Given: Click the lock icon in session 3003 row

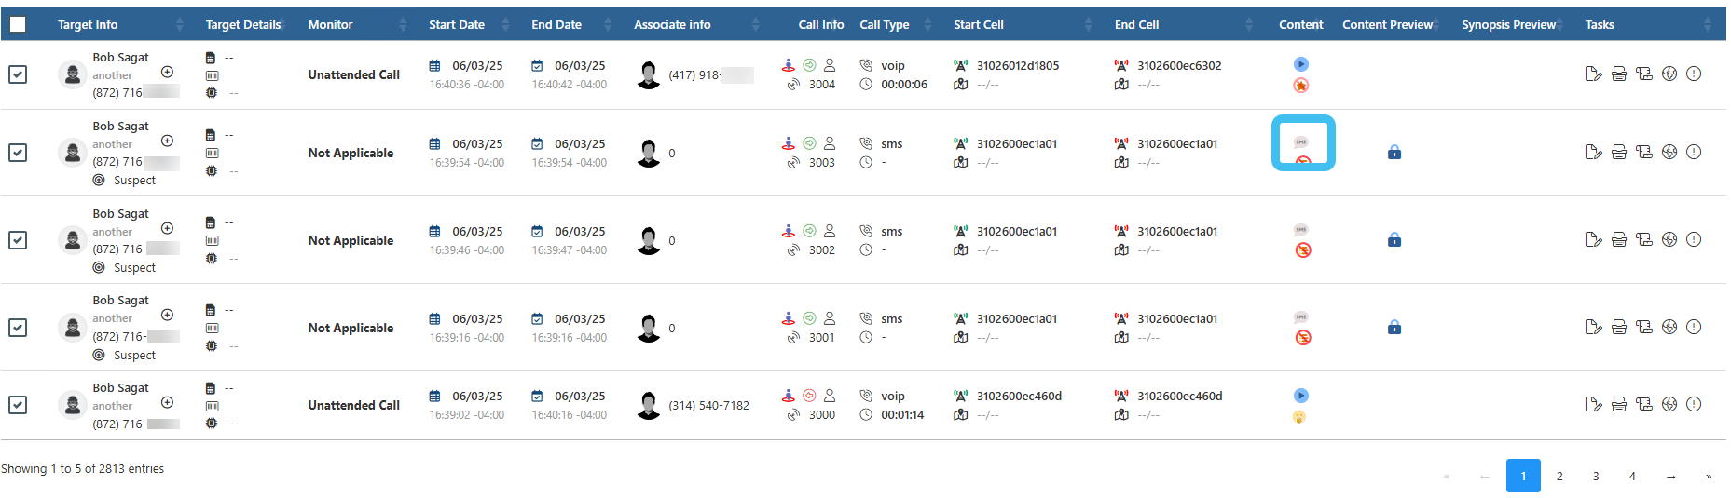Looking at the screenshot, I should click(x=1394, y=152).
